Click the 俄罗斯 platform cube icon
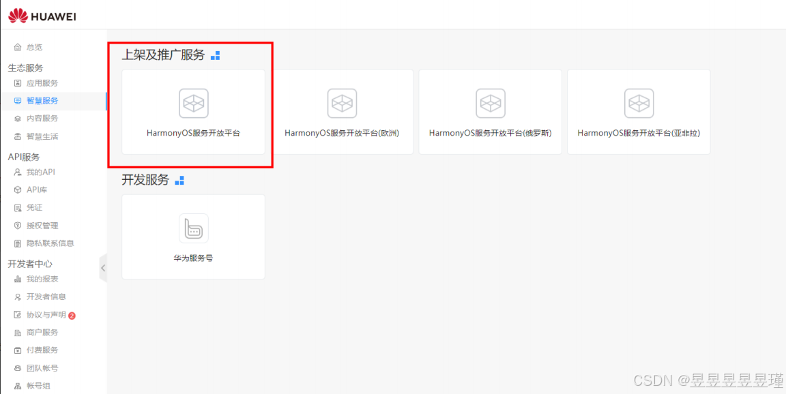 click(x=491, y=103)
